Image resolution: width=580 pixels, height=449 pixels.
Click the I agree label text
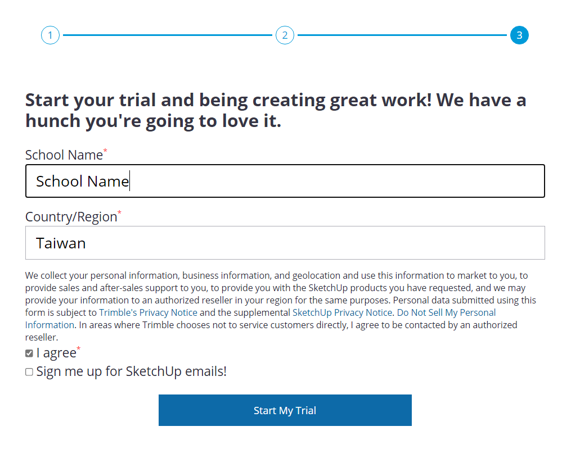click(56, 353)
